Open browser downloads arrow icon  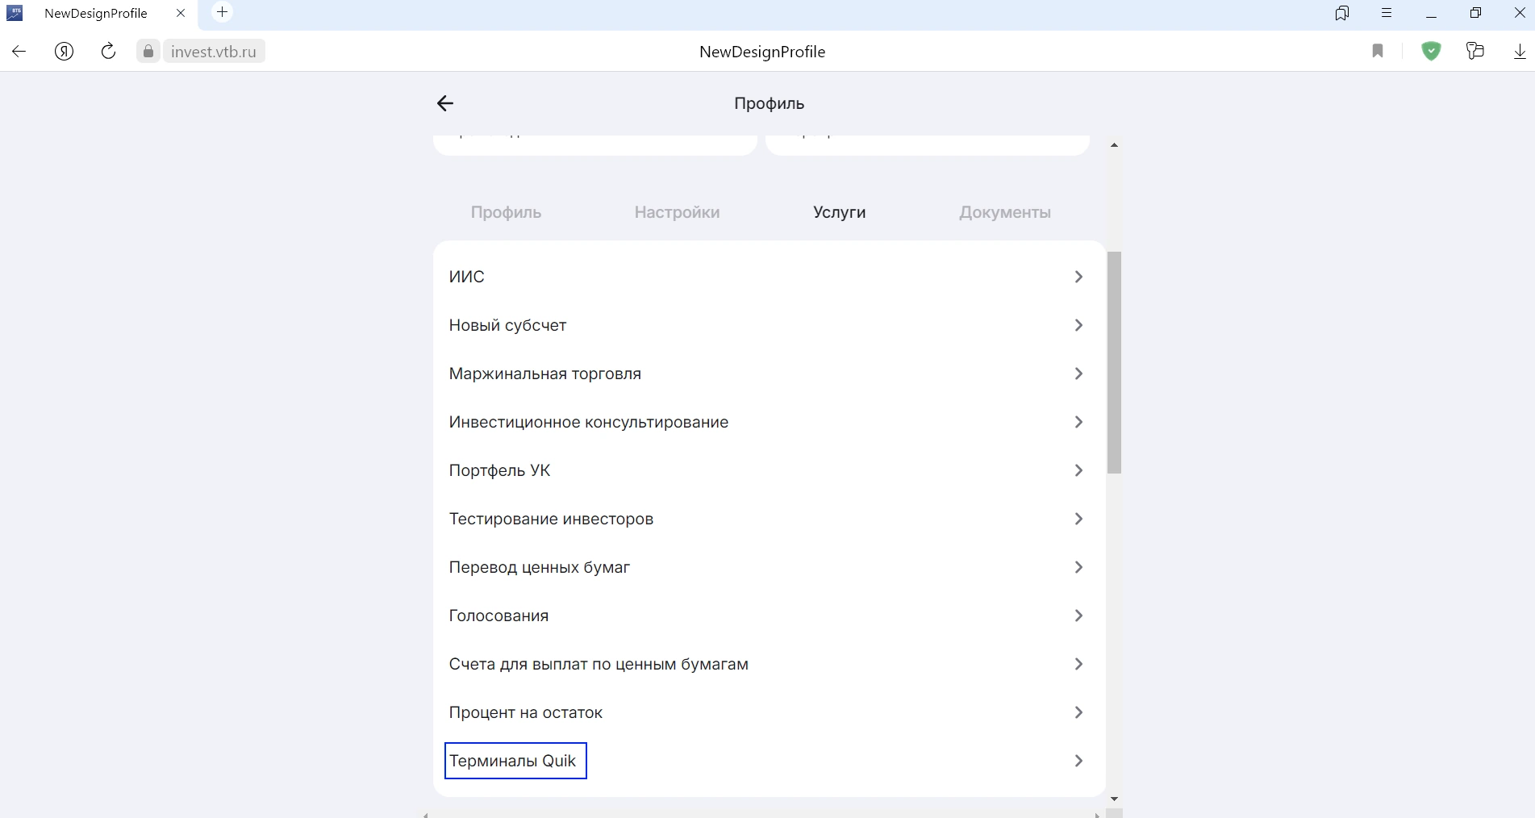[x=1519, y=52]
